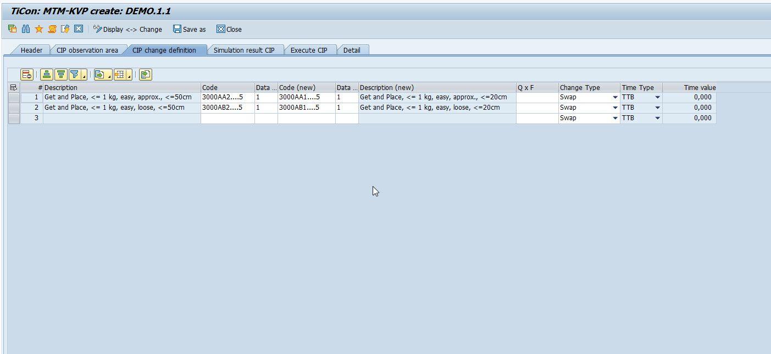Click the star favorites icon

pyautogui.click(x=38, y=29)
